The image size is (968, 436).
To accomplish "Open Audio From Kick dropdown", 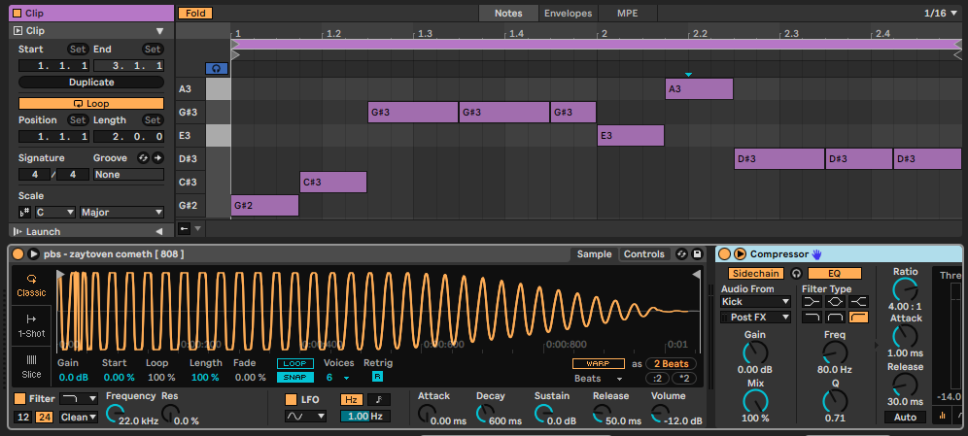I will tap(755, 302).
